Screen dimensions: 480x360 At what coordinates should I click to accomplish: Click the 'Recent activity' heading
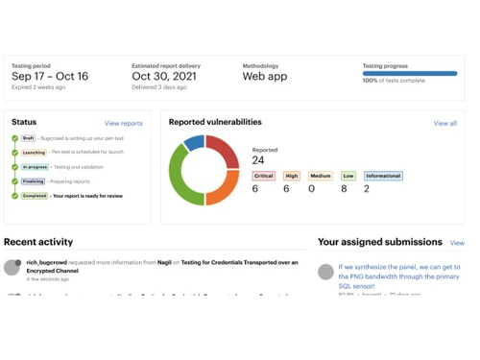tap(38, 242)
